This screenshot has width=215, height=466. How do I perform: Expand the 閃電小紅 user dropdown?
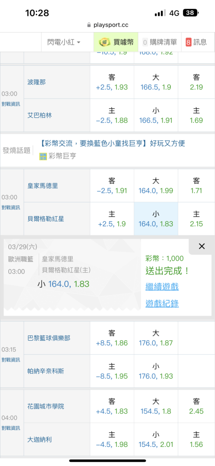point(64,42)
